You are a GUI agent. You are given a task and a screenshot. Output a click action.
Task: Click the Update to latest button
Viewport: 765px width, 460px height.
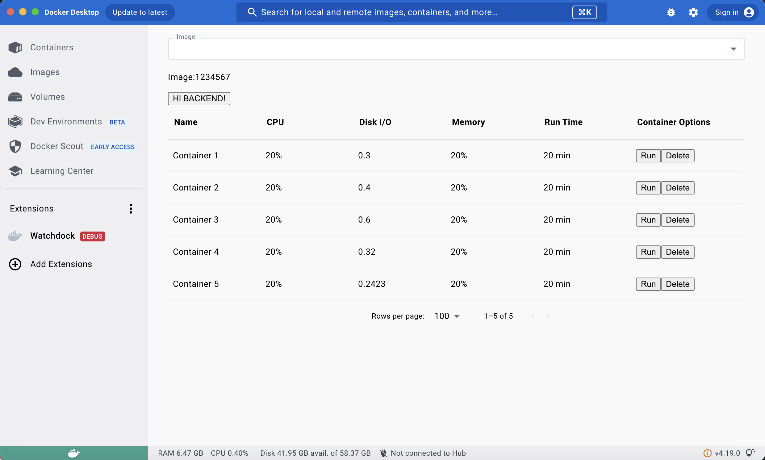point(140,12)
